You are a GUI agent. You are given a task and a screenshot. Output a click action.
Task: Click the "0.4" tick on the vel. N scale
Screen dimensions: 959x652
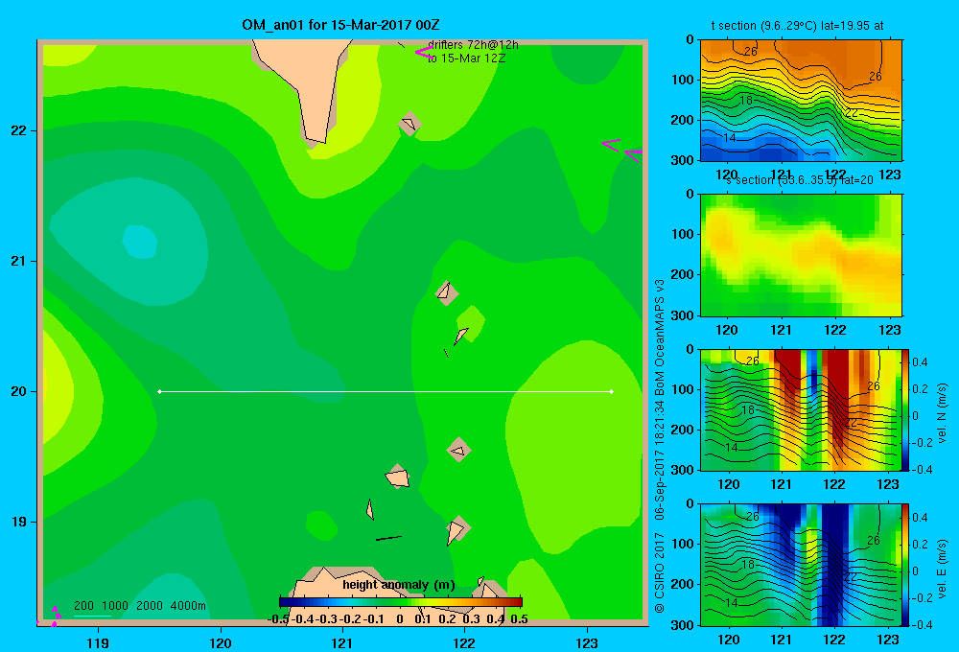920,362
